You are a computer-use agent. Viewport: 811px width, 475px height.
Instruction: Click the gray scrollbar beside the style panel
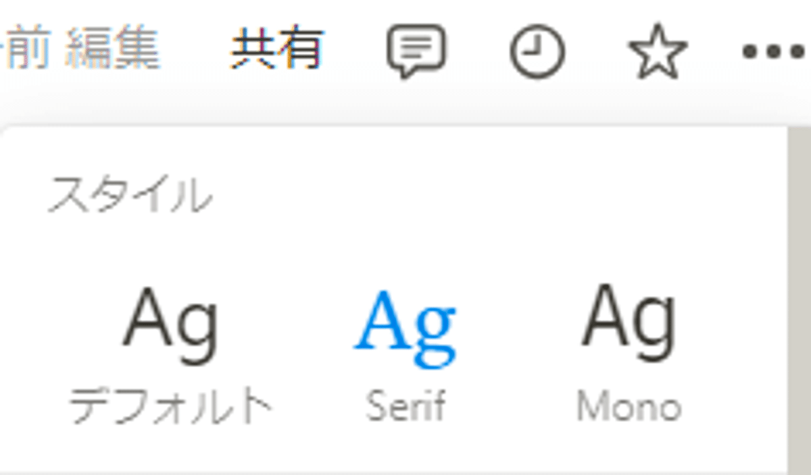pos(800,300)
